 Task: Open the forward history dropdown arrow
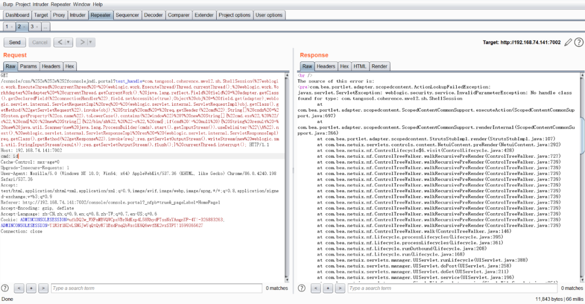90,43
